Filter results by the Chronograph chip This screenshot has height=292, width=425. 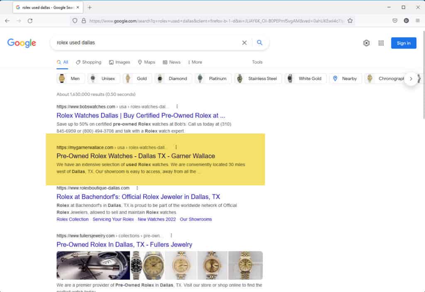tap(386, 79)
